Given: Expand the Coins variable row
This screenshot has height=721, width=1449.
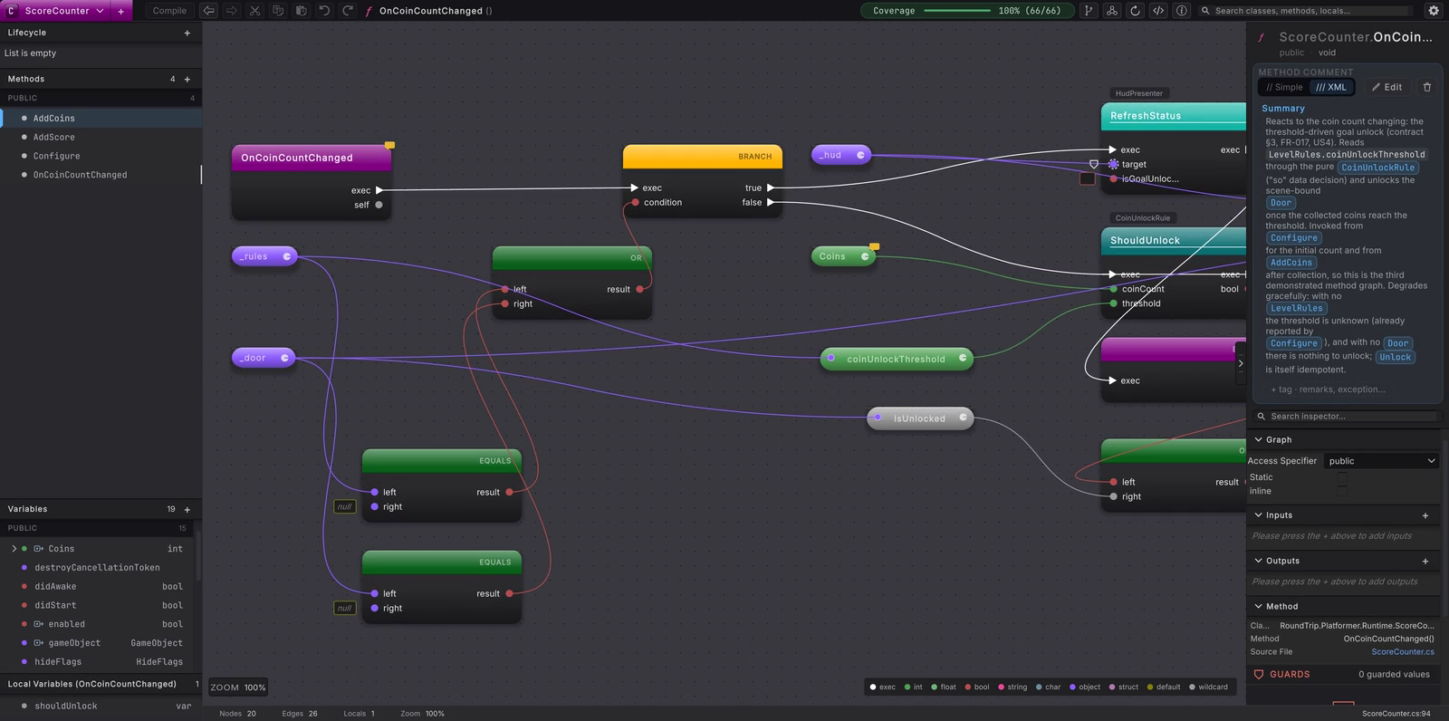Looking at the screenshot, I should (x=14, y=549).
